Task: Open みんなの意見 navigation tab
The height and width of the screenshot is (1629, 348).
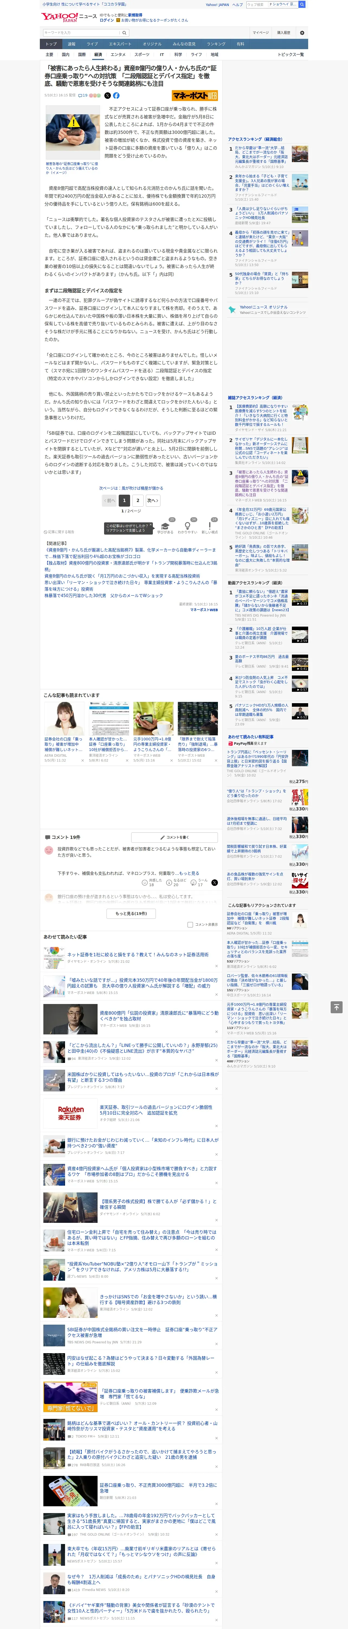Action: point(184,44)
